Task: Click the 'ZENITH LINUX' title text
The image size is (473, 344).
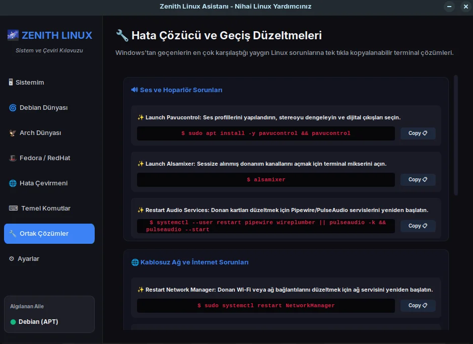Action: pos(57,35)
